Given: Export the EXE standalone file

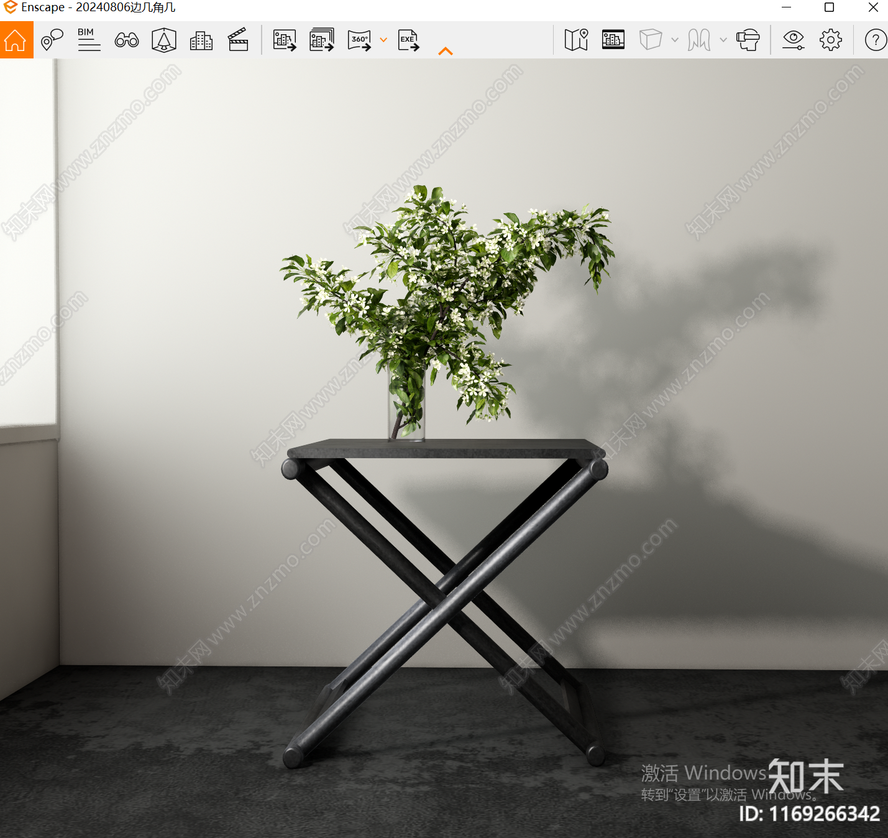Looking at the screenshot, I should pyautogui.click(x=408, y=40).
